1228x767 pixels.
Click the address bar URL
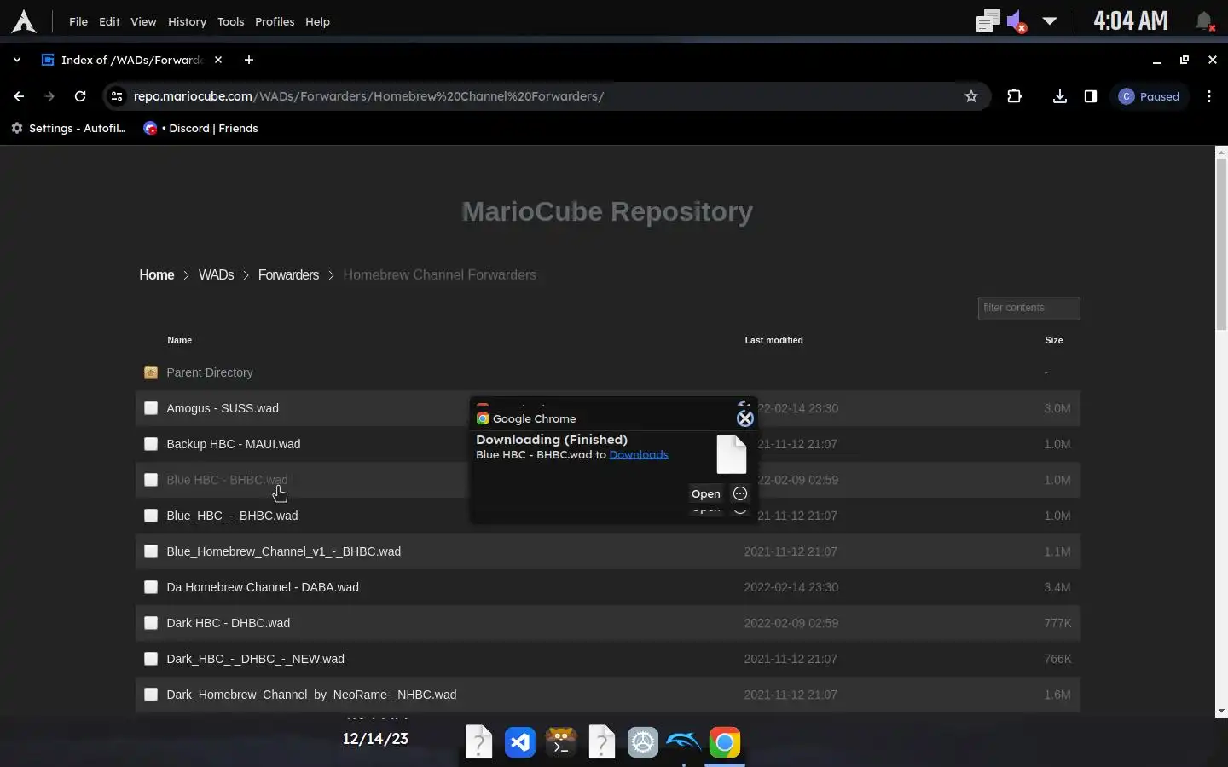click(368, 96)
